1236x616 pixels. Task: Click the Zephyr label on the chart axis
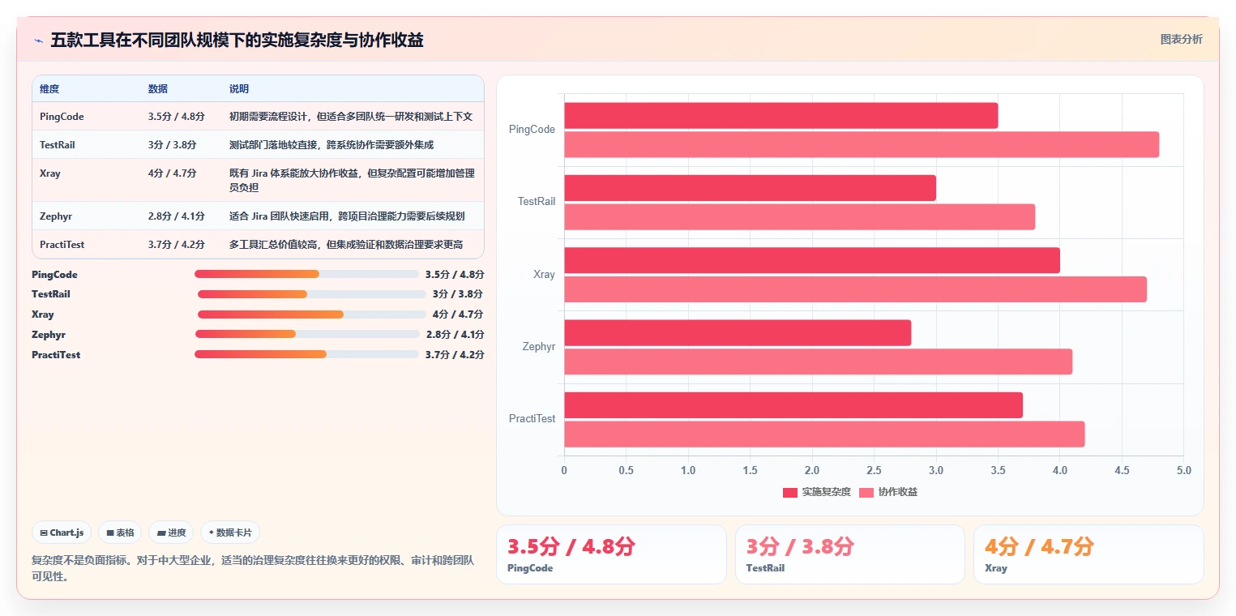click(539, 347)
